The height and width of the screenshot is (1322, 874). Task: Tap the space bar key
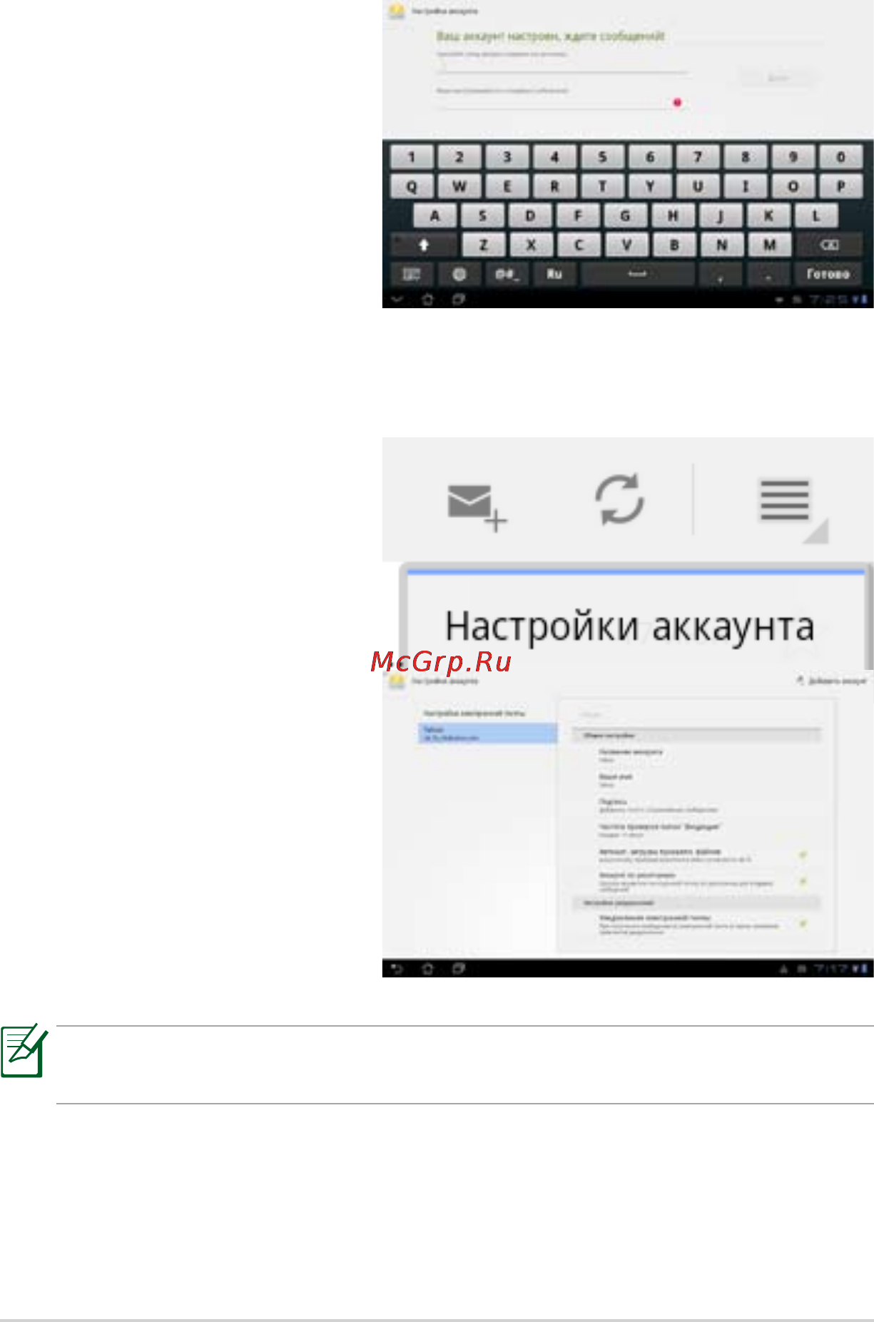[x=637, y=274]
